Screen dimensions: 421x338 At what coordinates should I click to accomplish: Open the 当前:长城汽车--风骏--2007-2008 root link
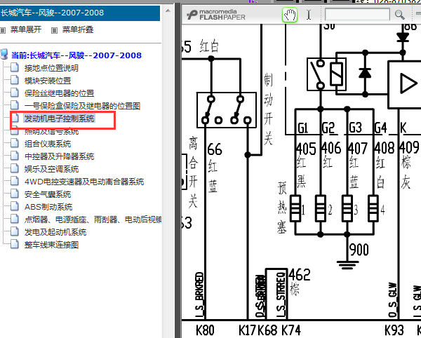tap(76, 55)
